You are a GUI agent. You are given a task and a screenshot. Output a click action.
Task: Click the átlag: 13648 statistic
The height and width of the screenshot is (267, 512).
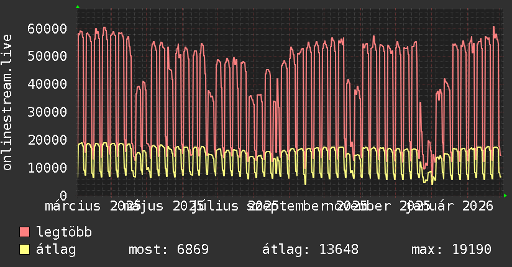click(x=310, y=250)
